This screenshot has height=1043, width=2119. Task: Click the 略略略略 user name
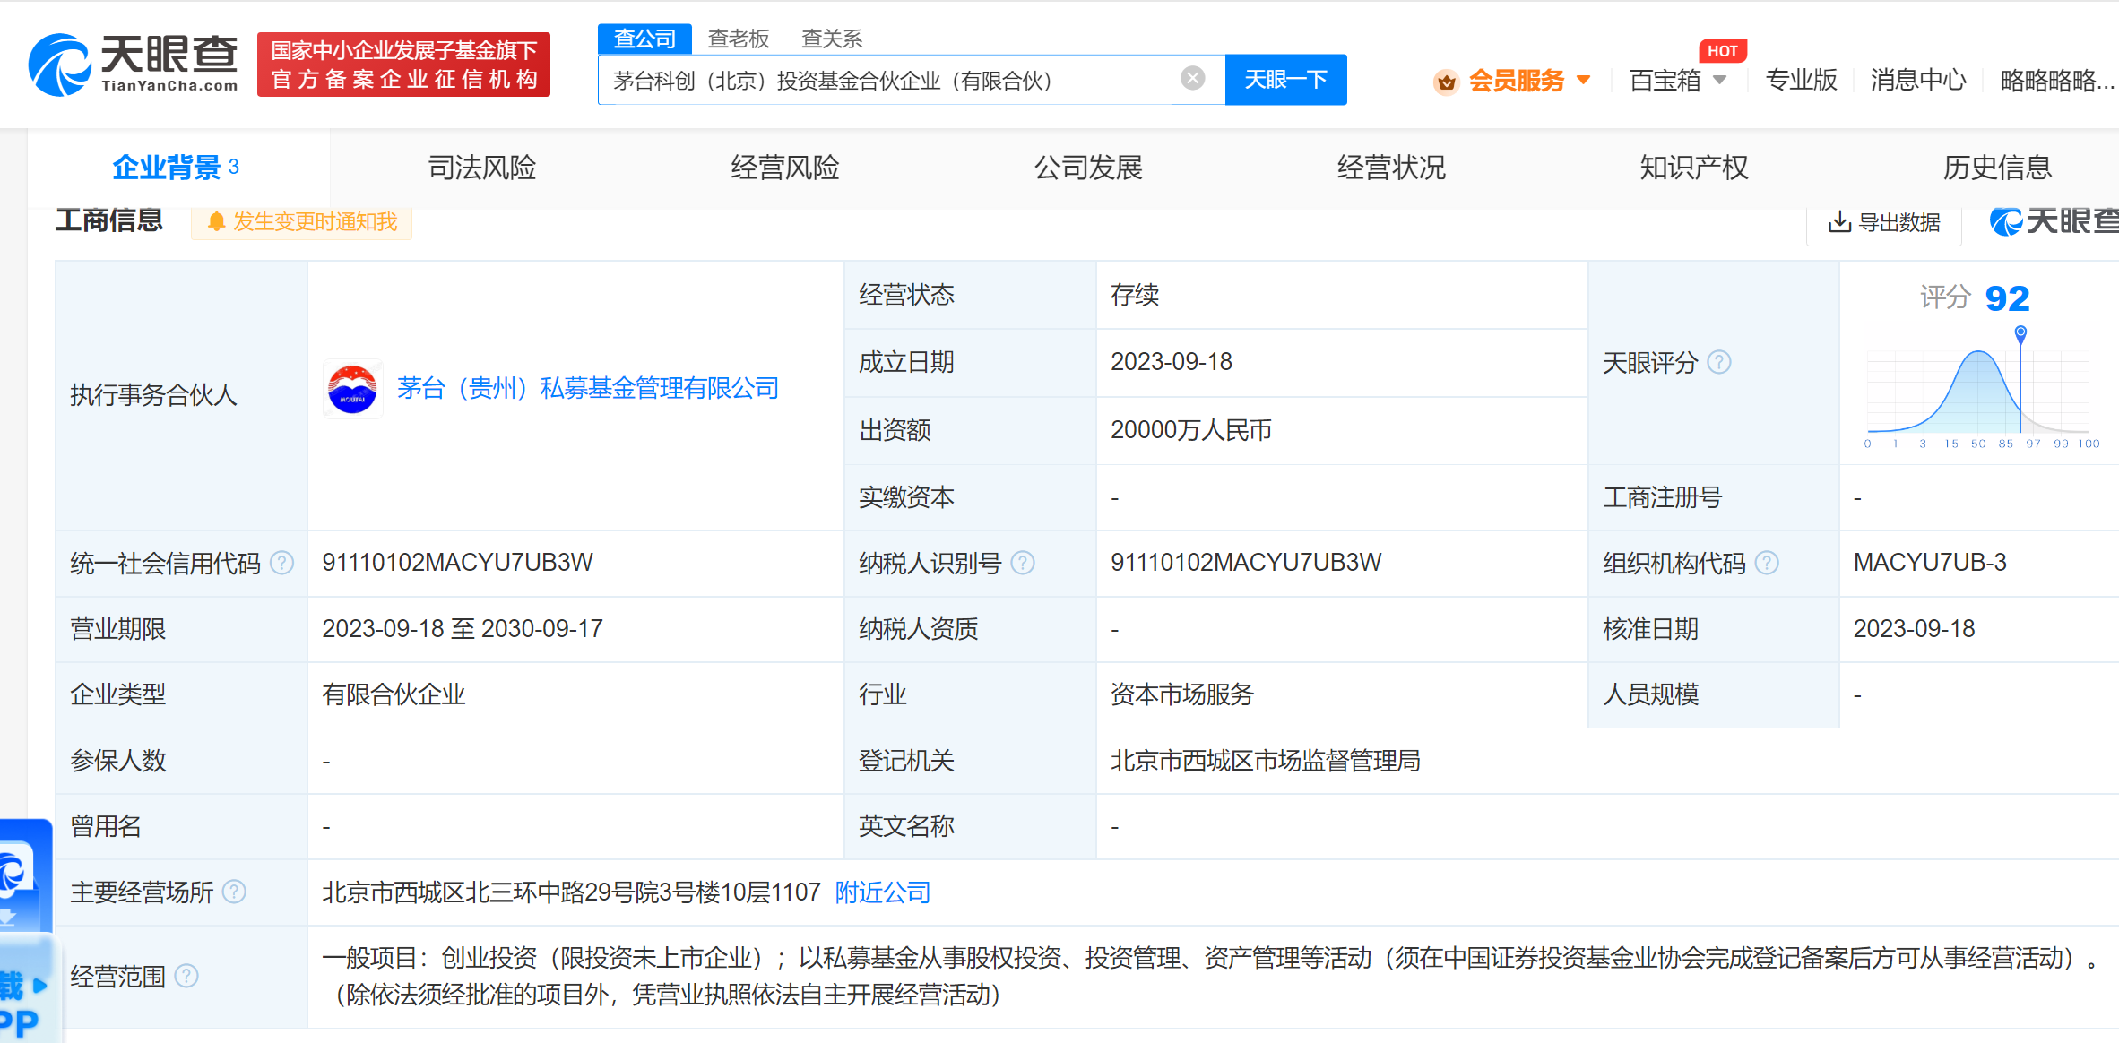[x=2057, y=81]
